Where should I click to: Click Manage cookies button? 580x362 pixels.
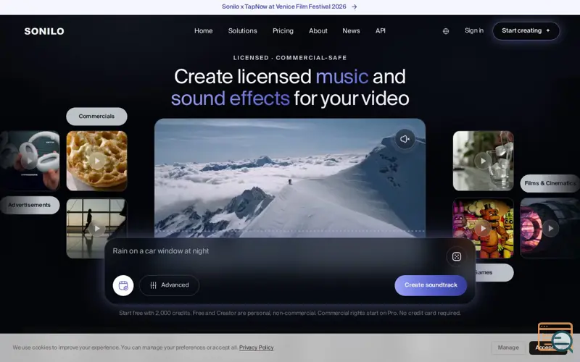(x=508, y=348)
